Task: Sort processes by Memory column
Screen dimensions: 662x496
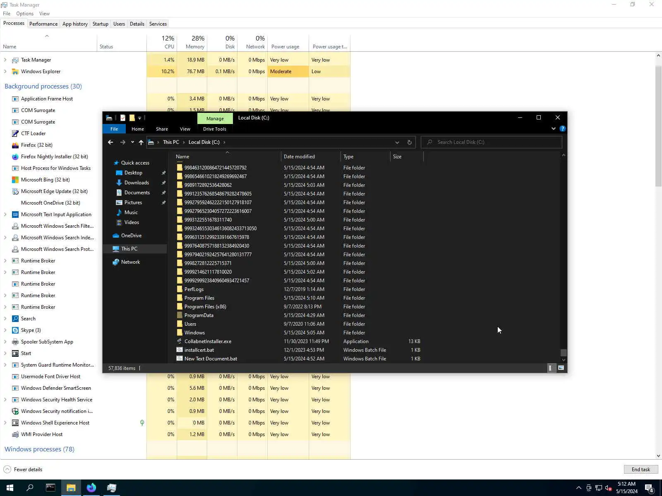Action: (192, 42)
